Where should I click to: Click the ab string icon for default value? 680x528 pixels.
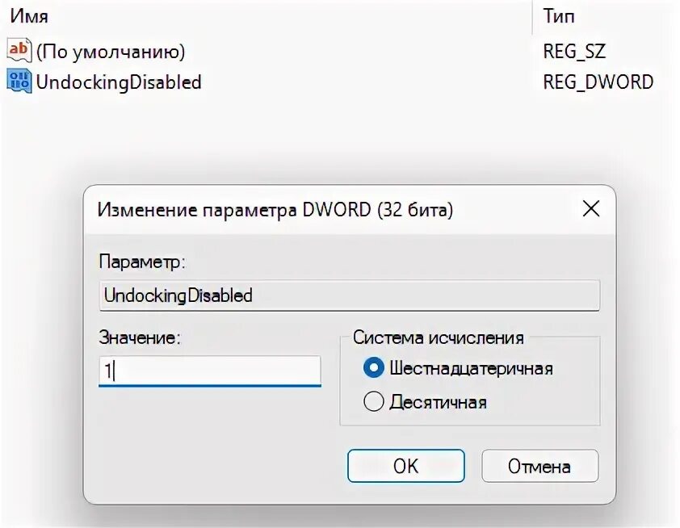[19, 50]
